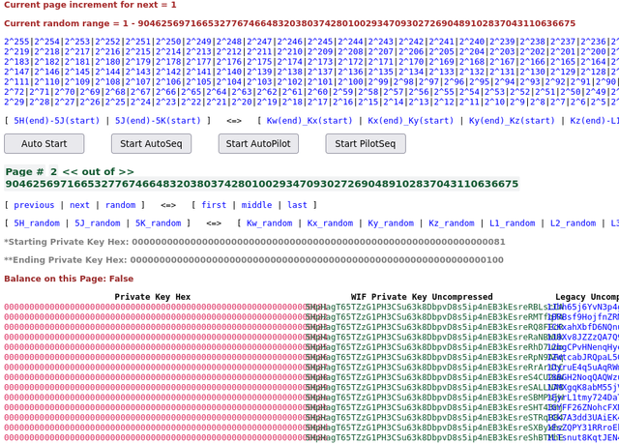Open the Ky(end)_Kz(start) link

tap(512, 120)
